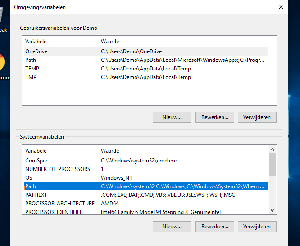Click Verwijderen button under user variables
300x246 pixels.
pos(257,117)
